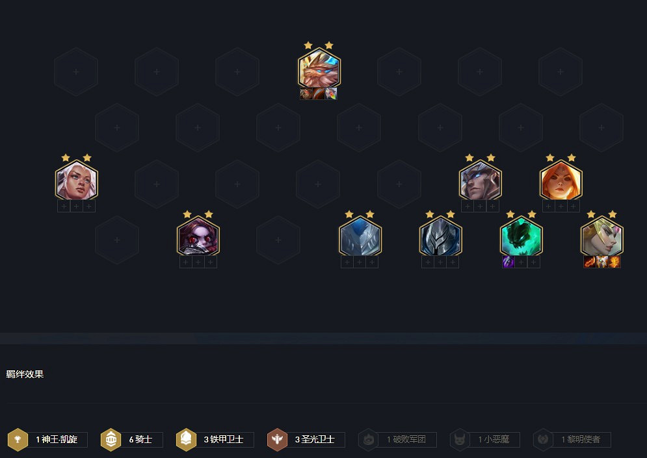Click the inactive 1 黎明使者 trait

pos(572,439)
